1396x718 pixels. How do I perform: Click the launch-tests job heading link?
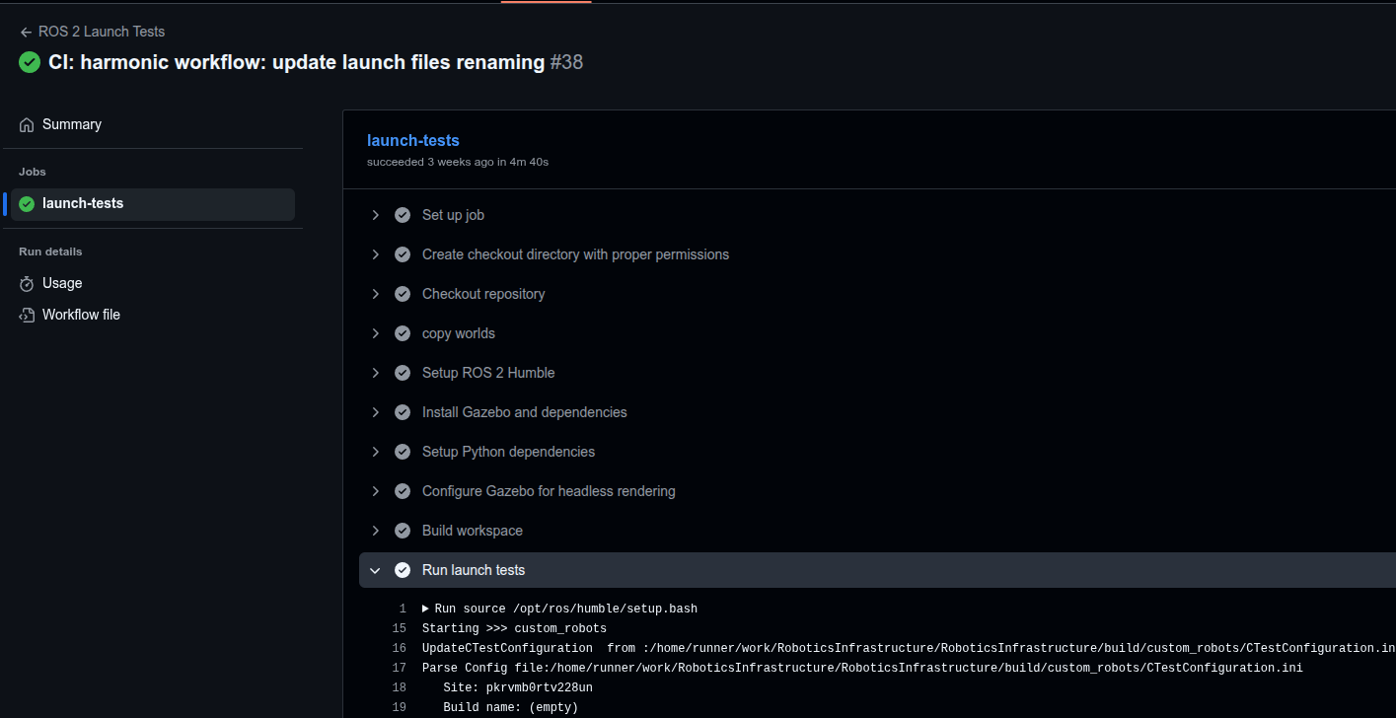[413, 140]
